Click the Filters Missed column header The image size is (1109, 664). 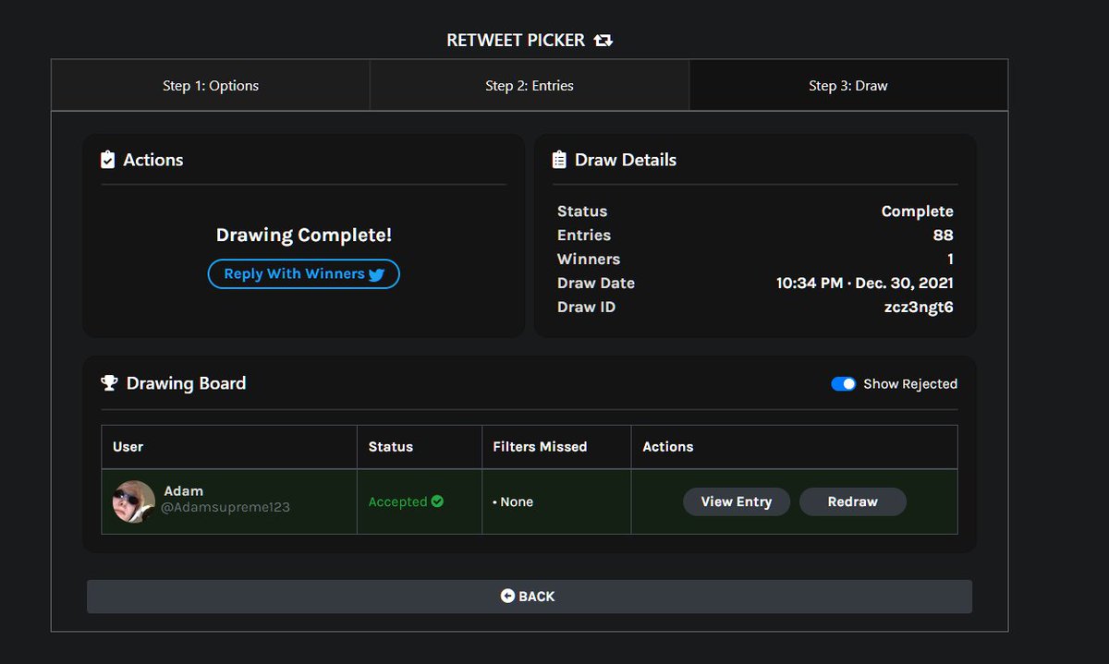tap(540, 447)
